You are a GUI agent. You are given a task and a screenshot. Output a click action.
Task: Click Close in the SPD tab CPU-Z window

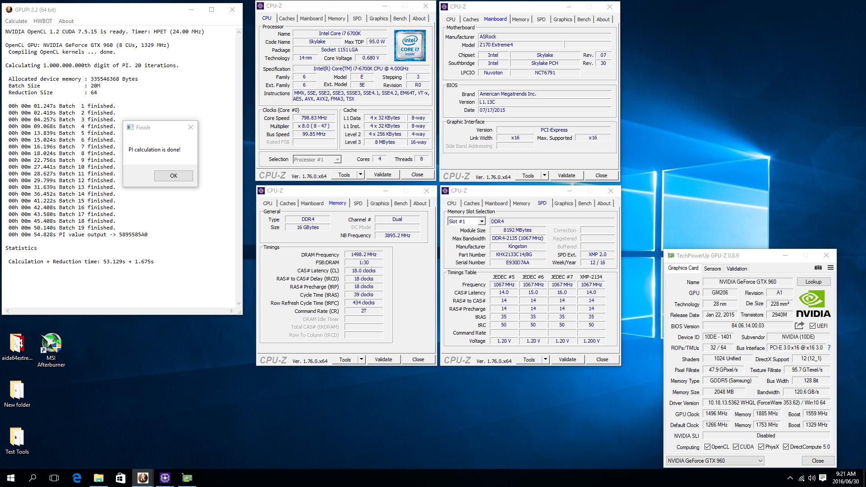pyautogui.click(x=602, y=359)
